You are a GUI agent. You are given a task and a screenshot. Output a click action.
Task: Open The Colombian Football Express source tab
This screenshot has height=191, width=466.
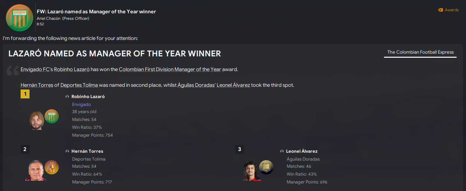tap(420, 52)
